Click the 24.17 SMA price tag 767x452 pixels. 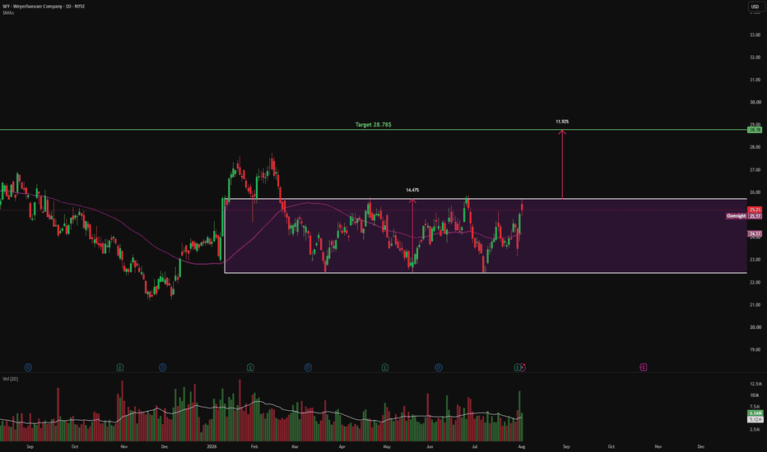[x=755, y=233]
